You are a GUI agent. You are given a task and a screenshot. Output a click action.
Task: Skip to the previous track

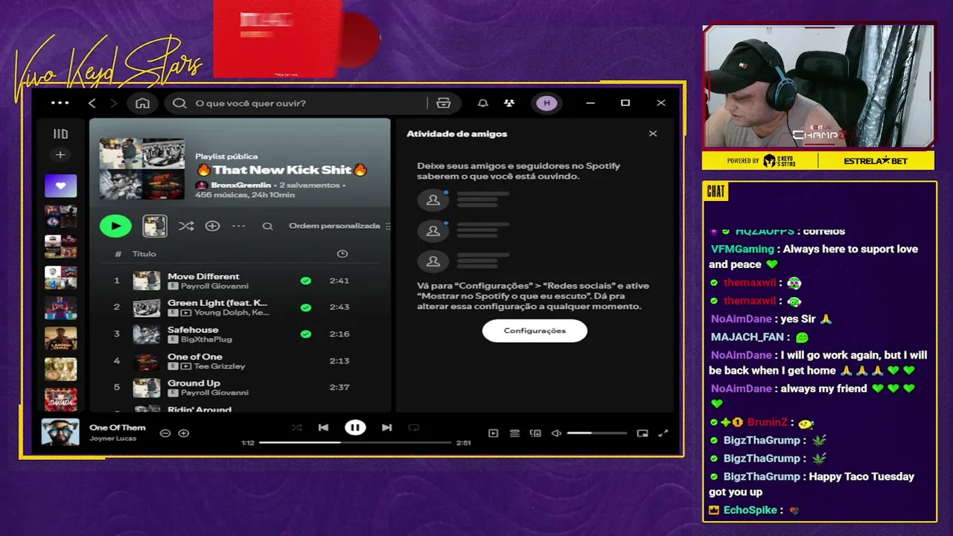323,427
